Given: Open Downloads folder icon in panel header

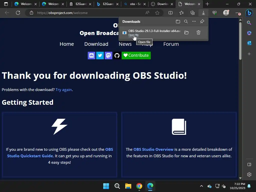Looking at the screenshot, I should tap(178, 21).
